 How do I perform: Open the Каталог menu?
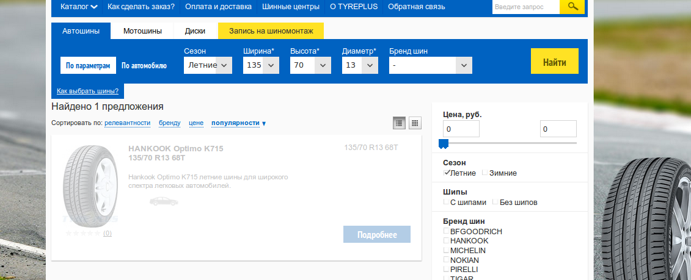click(79, 7)
